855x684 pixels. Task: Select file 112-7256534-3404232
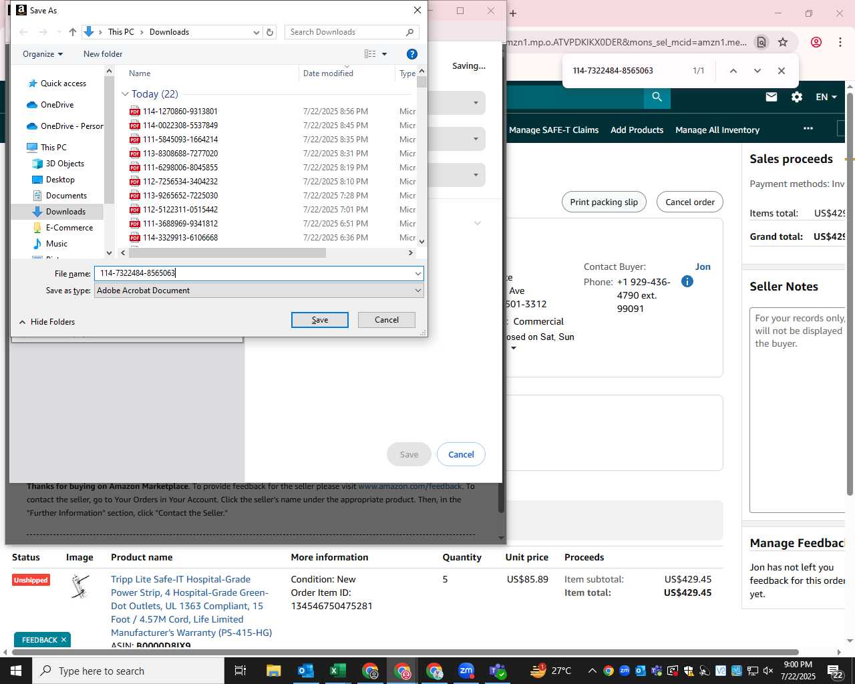click(x=180, y=182)
